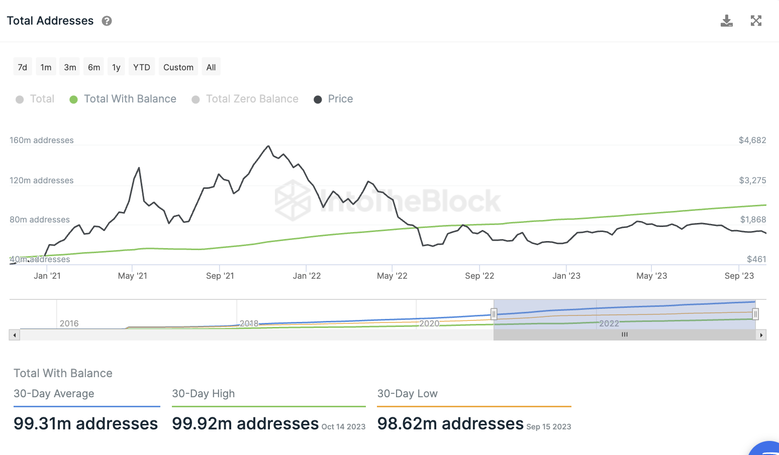
Task: Choose the 6m time range
Action: (x=94, y=67)
